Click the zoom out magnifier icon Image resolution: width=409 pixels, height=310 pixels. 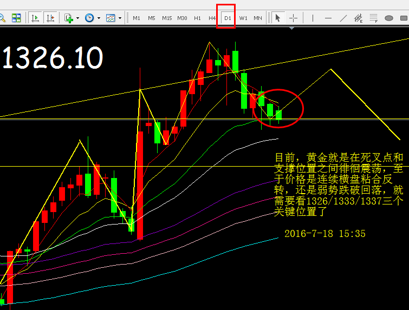2,18
